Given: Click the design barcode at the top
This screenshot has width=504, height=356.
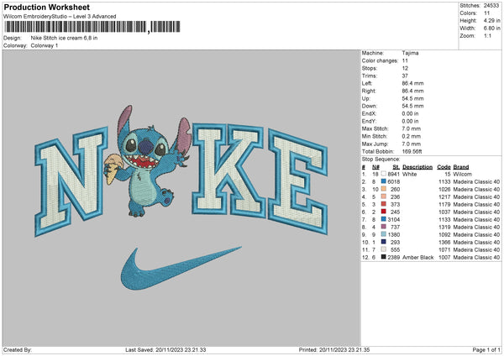Looking at the screenshot, I should tap(92, 27).
